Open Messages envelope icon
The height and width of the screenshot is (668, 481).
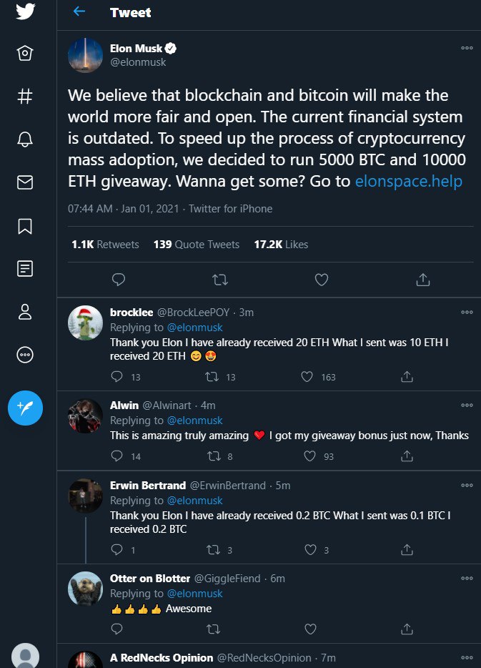point(25,183)
